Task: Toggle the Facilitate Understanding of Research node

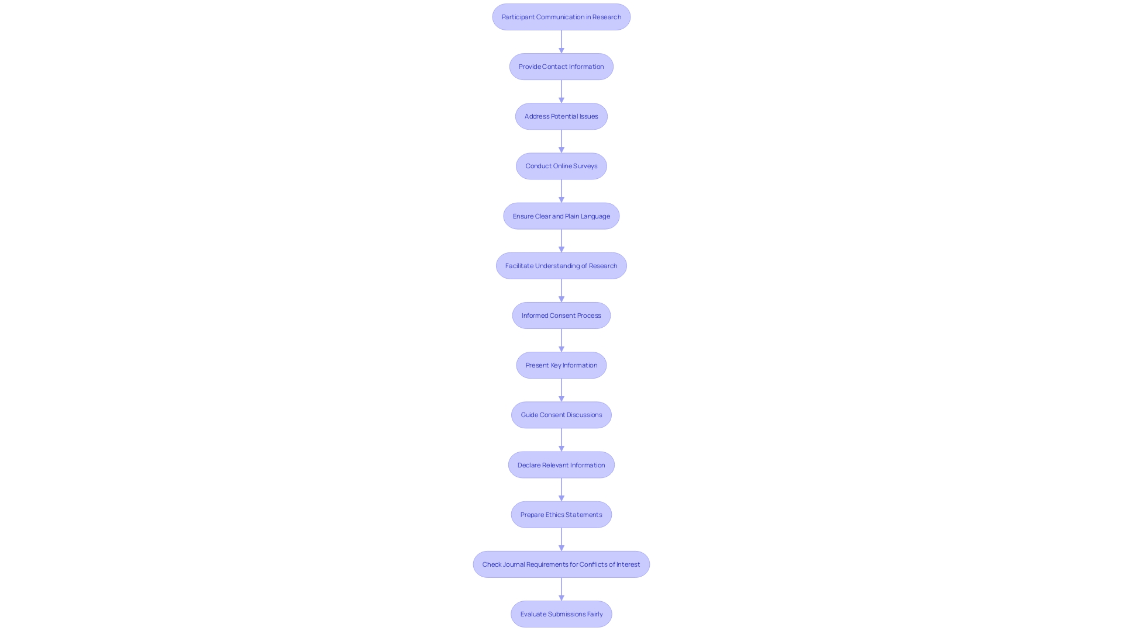Action: click(x=561, y=265)
